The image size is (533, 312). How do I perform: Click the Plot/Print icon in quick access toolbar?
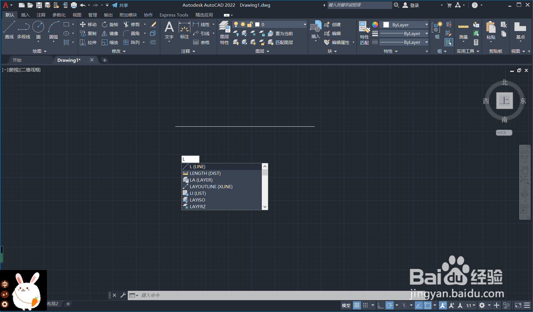pyautogui.click(x=74, y=5)
